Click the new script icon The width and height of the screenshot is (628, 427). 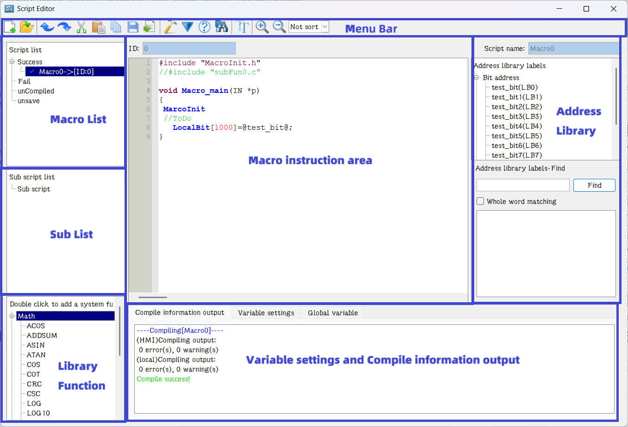tap(10, 27)
